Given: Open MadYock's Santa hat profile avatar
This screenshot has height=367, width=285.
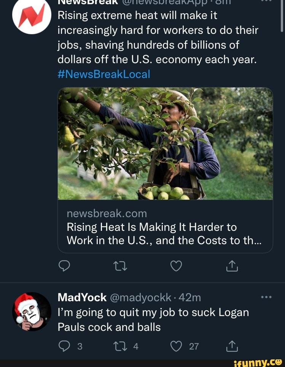Looking at the screenshot, I should tap(32, 311).
